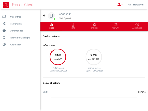Click the SMS option row label
Image resolution: width=148 pixels, height=111 pixels.
(x=45, y=92)
